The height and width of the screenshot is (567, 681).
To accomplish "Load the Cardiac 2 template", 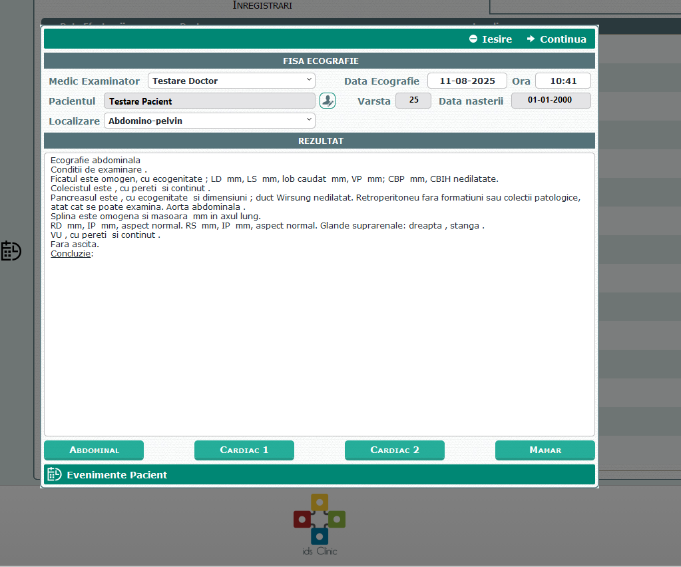I will 395,450.
